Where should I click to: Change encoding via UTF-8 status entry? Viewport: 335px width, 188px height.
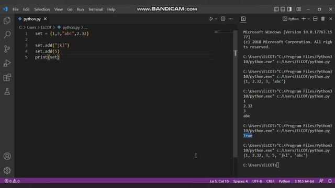tap(257, 181)
